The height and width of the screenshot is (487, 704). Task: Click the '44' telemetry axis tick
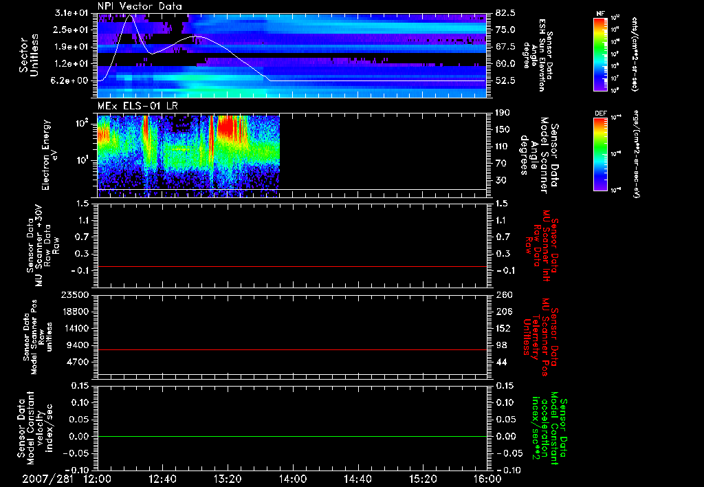[501, 362]
